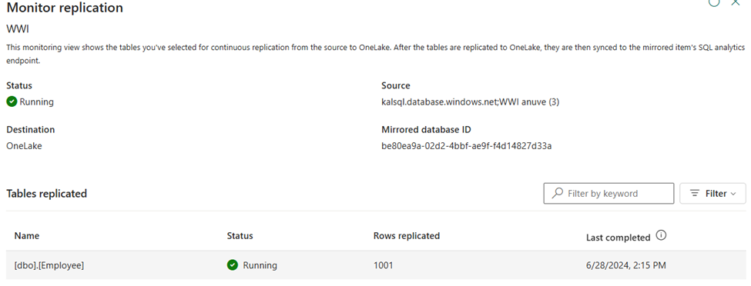751x286 pixels.
Task: Open the info tooltip beside Last completed
Action: point(661,235)
